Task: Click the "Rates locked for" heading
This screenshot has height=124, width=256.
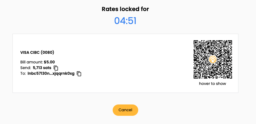Action: click(x=125, y=9)
